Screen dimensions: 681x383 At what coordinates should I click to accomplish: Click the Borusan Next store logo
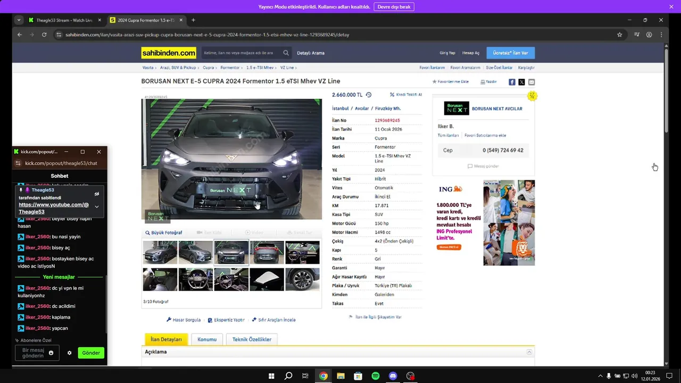coord(456,109)
